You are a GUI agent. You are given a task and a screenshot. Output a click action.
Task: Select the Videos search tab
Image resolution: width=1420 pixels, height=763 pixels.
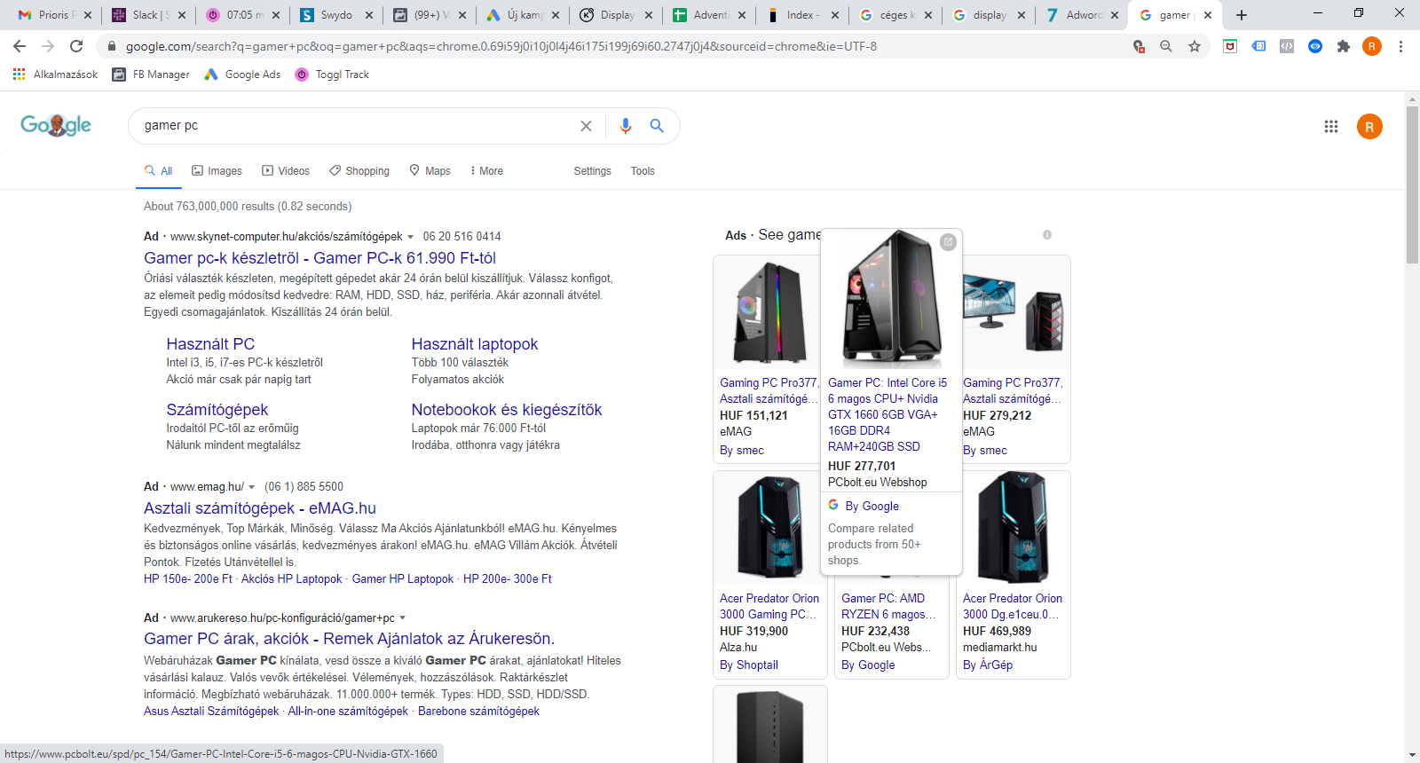pyautogui.click(x=285, y=171)
